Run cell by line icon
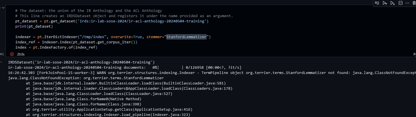416x117 pixels. tap(377, 3)
